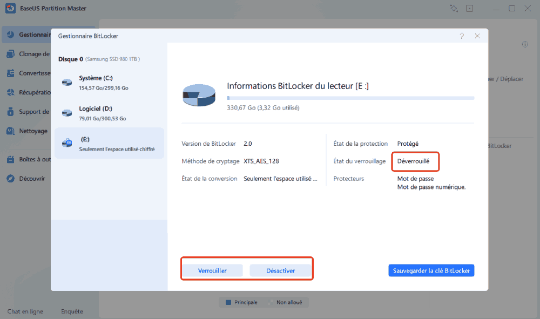This screenshot has width=540, height=319.
Task: Click the Principale legend color swatch
Action: click(x=228, y=302)
